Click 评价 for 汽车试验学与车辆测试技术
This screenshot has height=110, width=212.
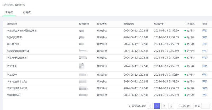point(205,31)
